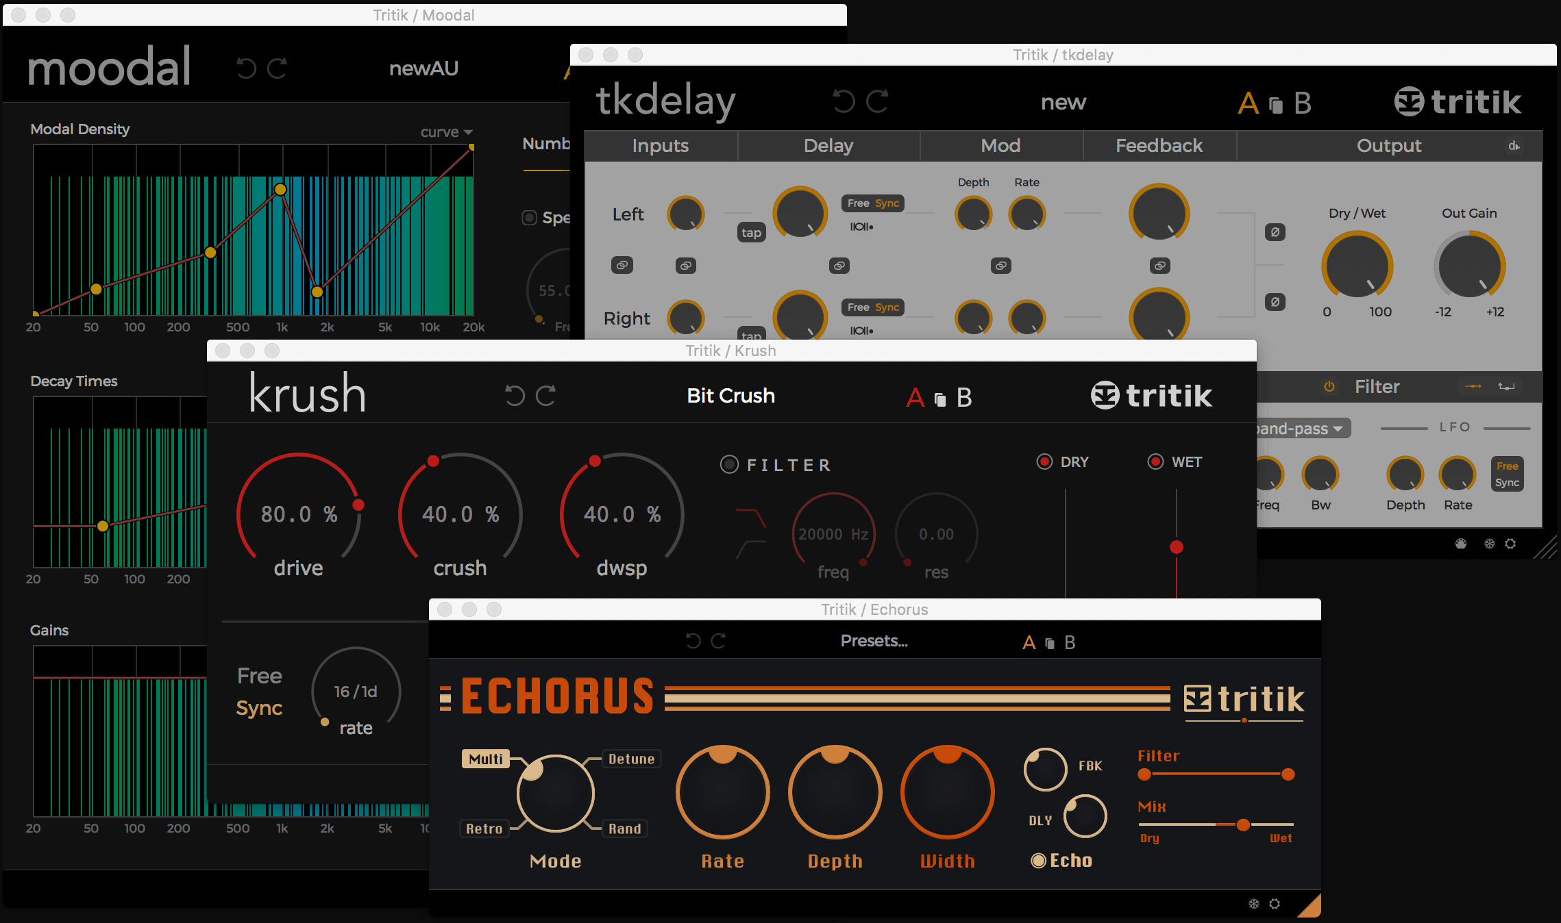Image resolution: width=1561 pixels, height=923 pixels.
Task: Click the Echorus Mix slider handle
Action: [x=1243, y=825]
